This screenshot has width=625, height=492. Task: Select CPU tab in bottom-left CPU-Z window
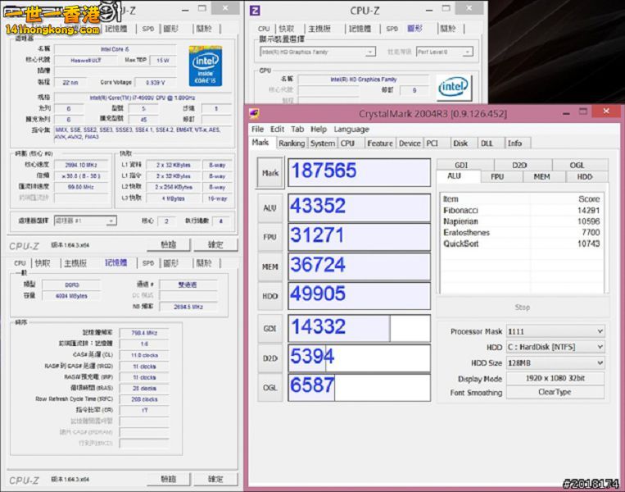20,263
